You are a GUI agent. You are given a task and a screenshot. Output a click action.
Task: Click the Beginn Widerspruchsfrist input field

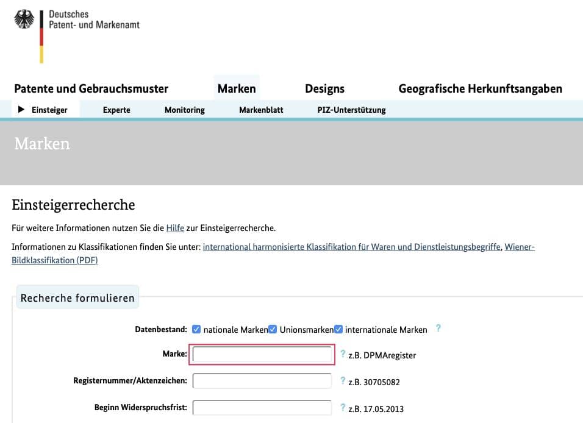[262, 407]
